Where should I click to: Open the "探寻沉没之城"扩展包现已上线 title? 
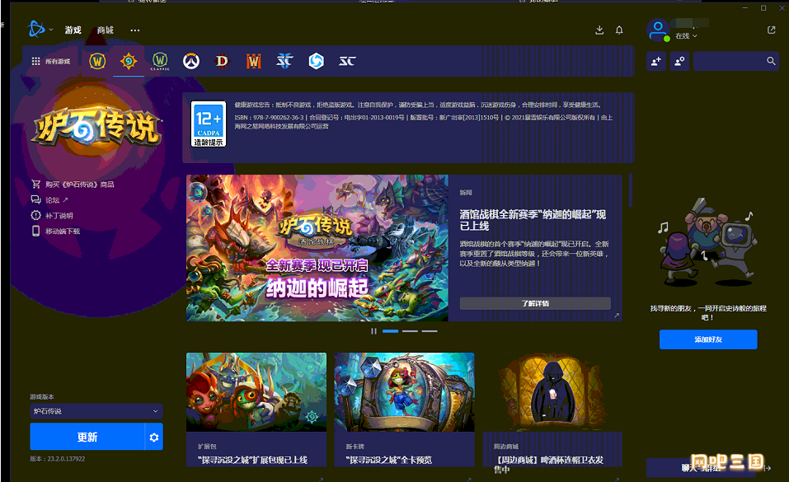pos(252,460)
